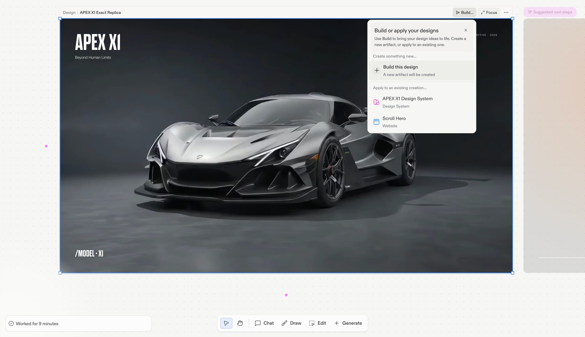Viewport: 585px width, 337px height.
Task: Apply to Scroll Hero website
Action: (421, 122)
